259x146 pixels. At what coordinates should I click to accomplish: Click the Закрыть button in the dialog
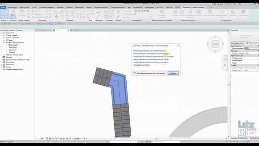pyautogui.click(x=173, y=73)
